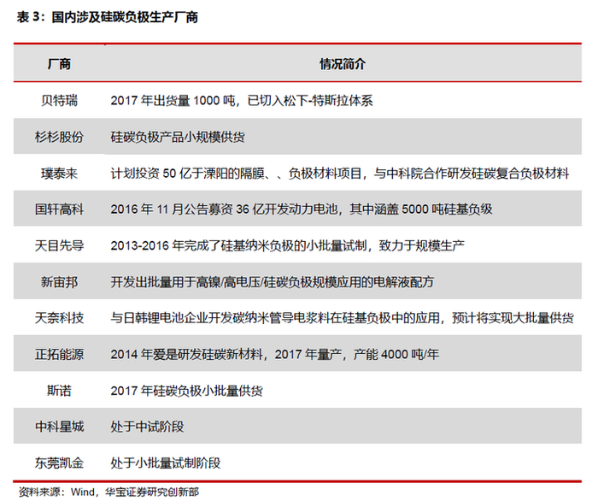Select the '璞泰来' manufacturer cell
This screenshot has height=501, width=598.
pos(59,174)
